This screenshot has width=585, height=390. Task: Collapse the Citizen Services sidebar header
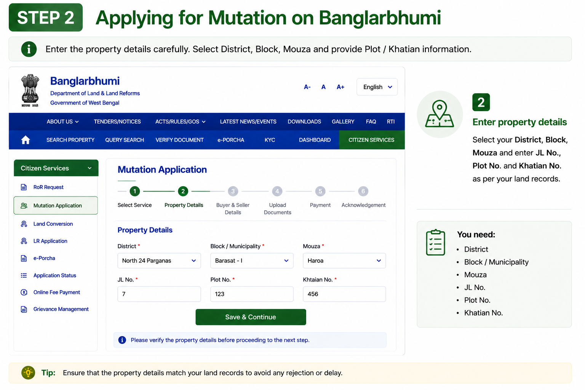click(56, 168)
